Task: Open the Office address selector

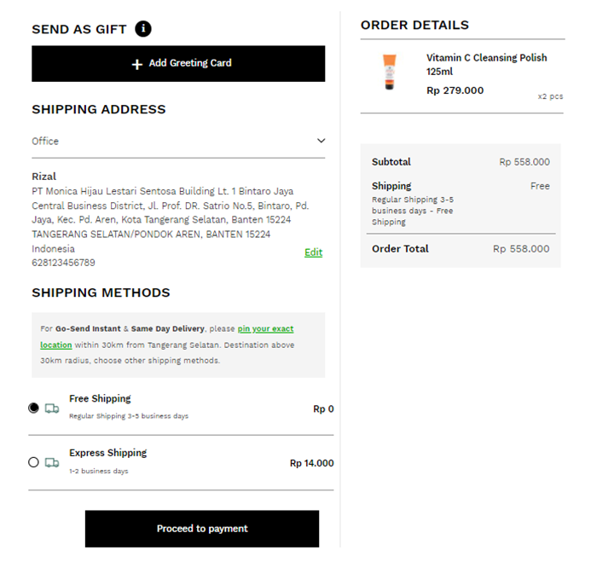Action: pyautogui.click(x=178, y=141)
